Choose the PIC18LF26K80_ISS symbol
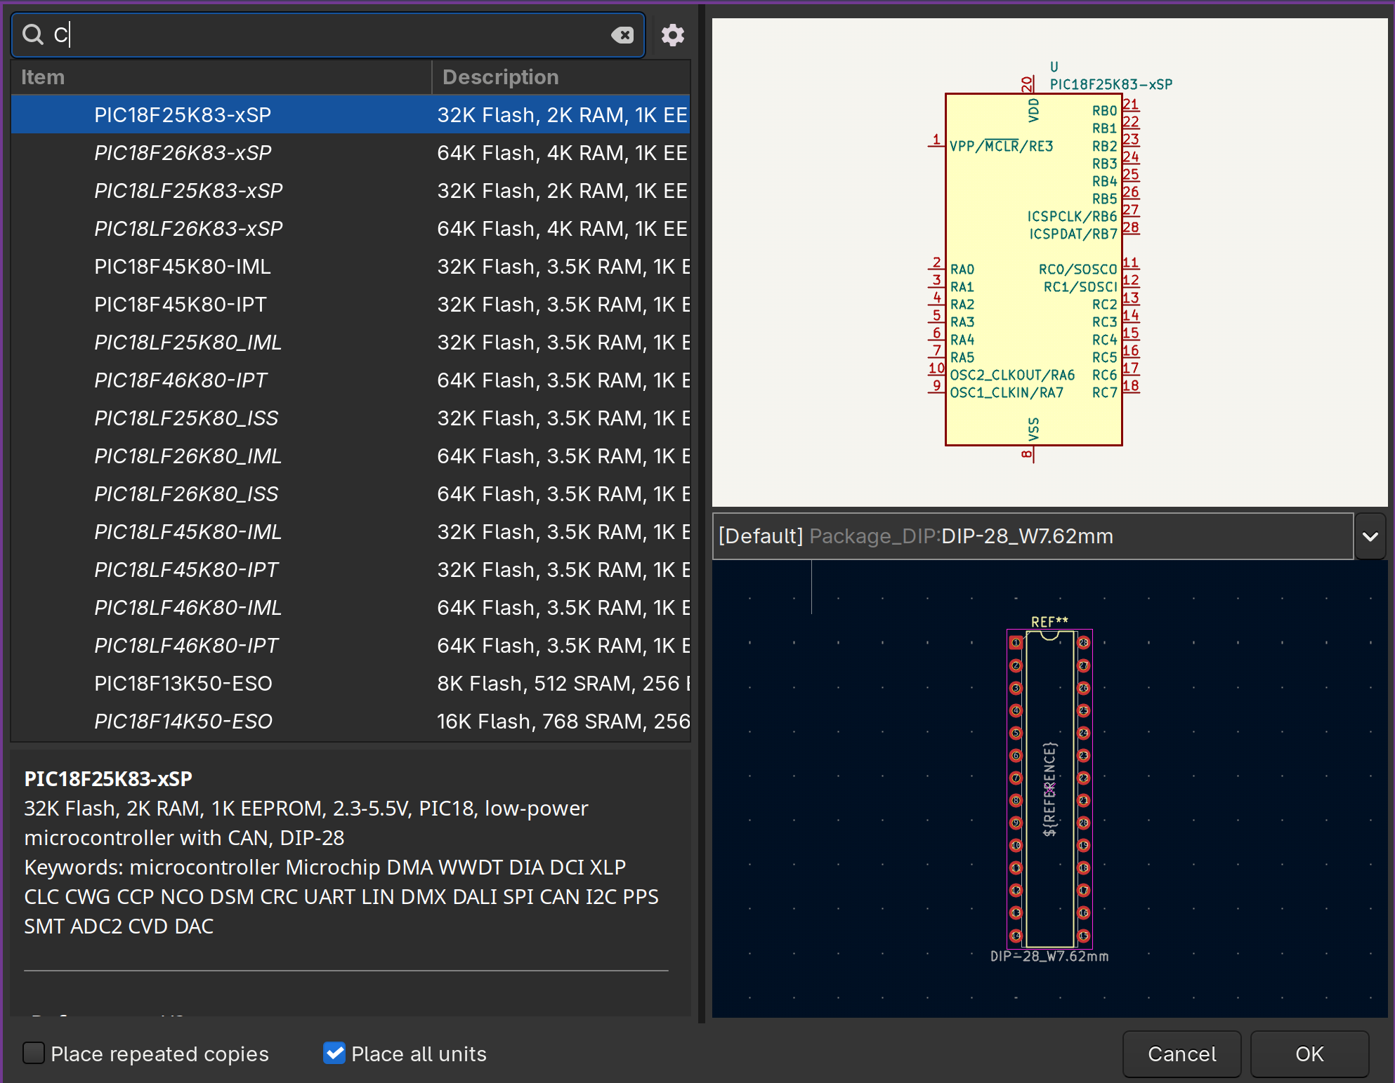Viewport: 1395px width, 1083px height. pos(351,493)
